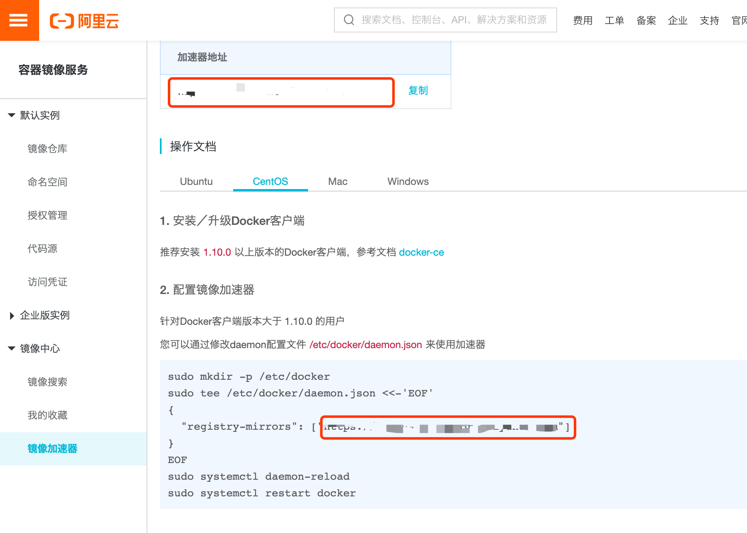The height and width of the screenshot is (533, 747).
Task: Select the CentOS tab
Action: point(270,181)
